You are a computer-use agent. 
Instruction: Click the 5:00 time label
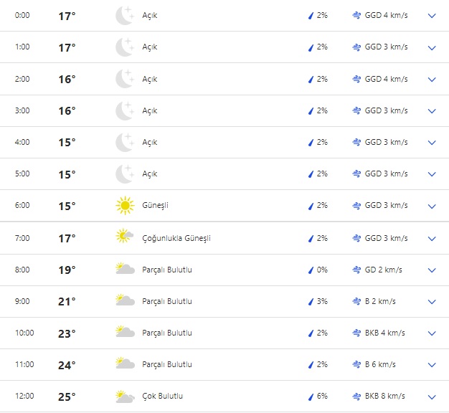tap(22, 174)
